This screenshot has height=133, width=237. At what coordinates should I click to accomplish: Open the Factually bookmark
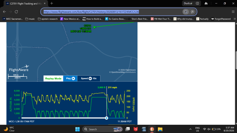pyautogui.click(x=202, y=19)
